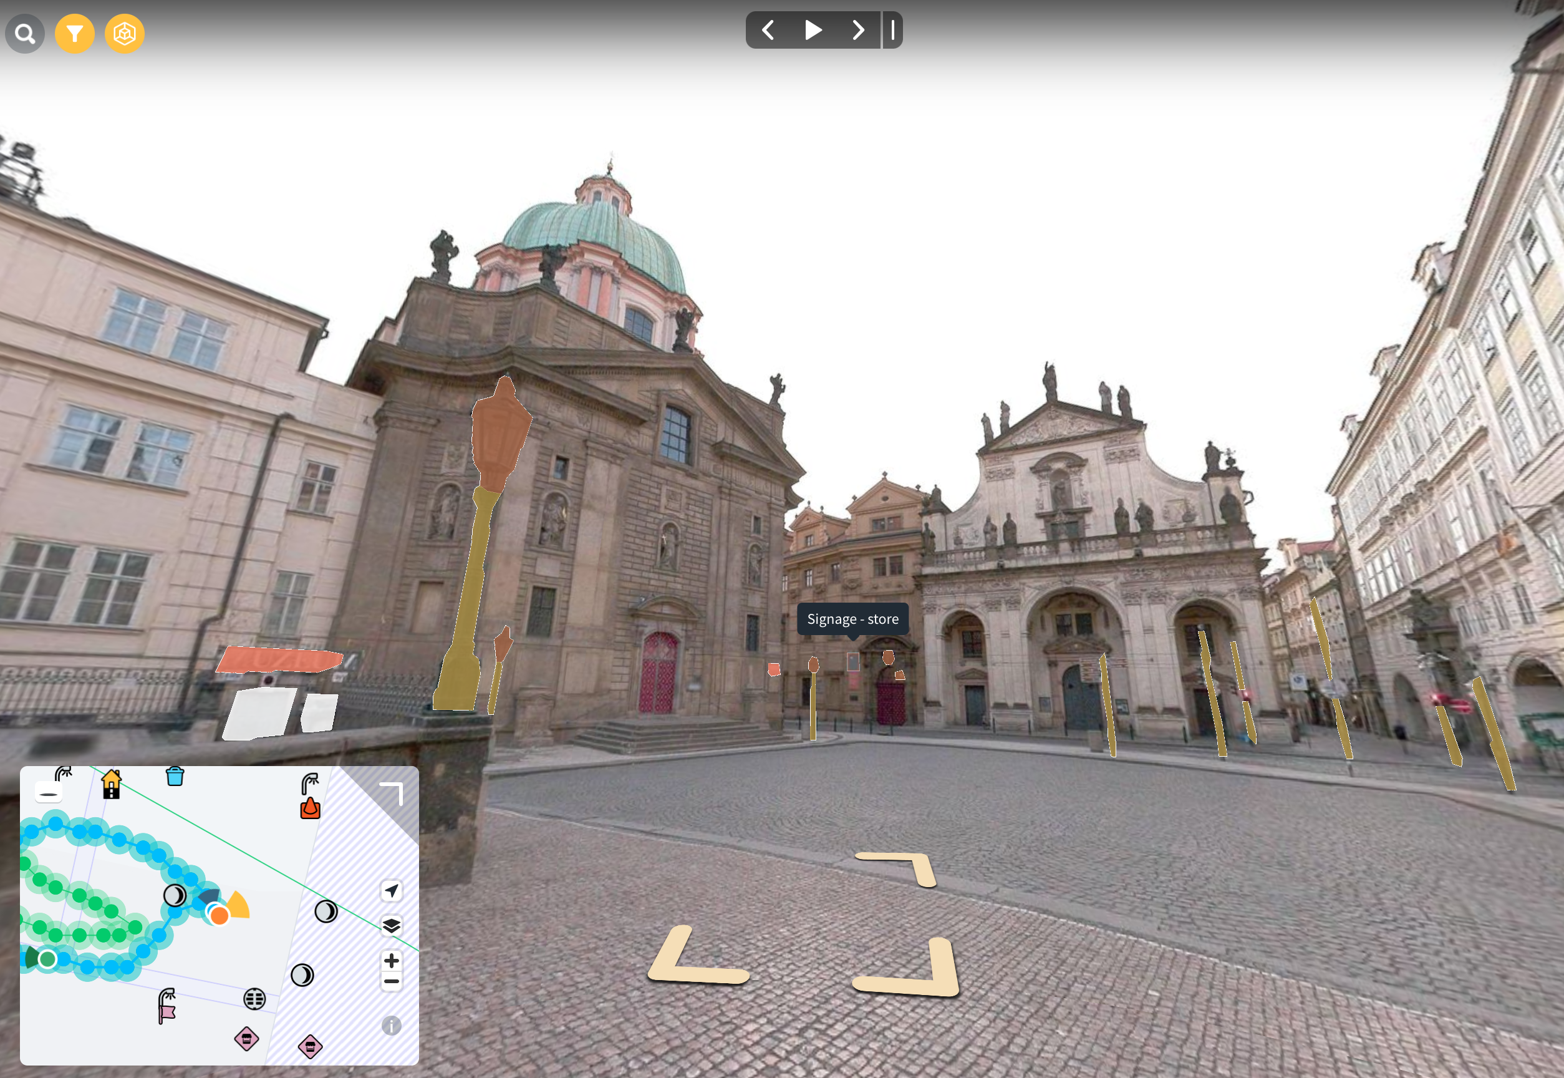This screenshot has width=1564, height=1078.
Task: Click the locate-me arrow button on minimap
Action: point(392,890)
